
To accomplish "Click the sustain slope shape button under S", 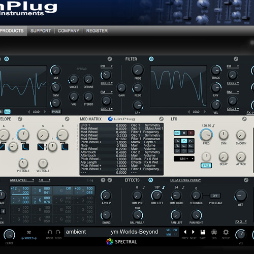I will 41,147.
